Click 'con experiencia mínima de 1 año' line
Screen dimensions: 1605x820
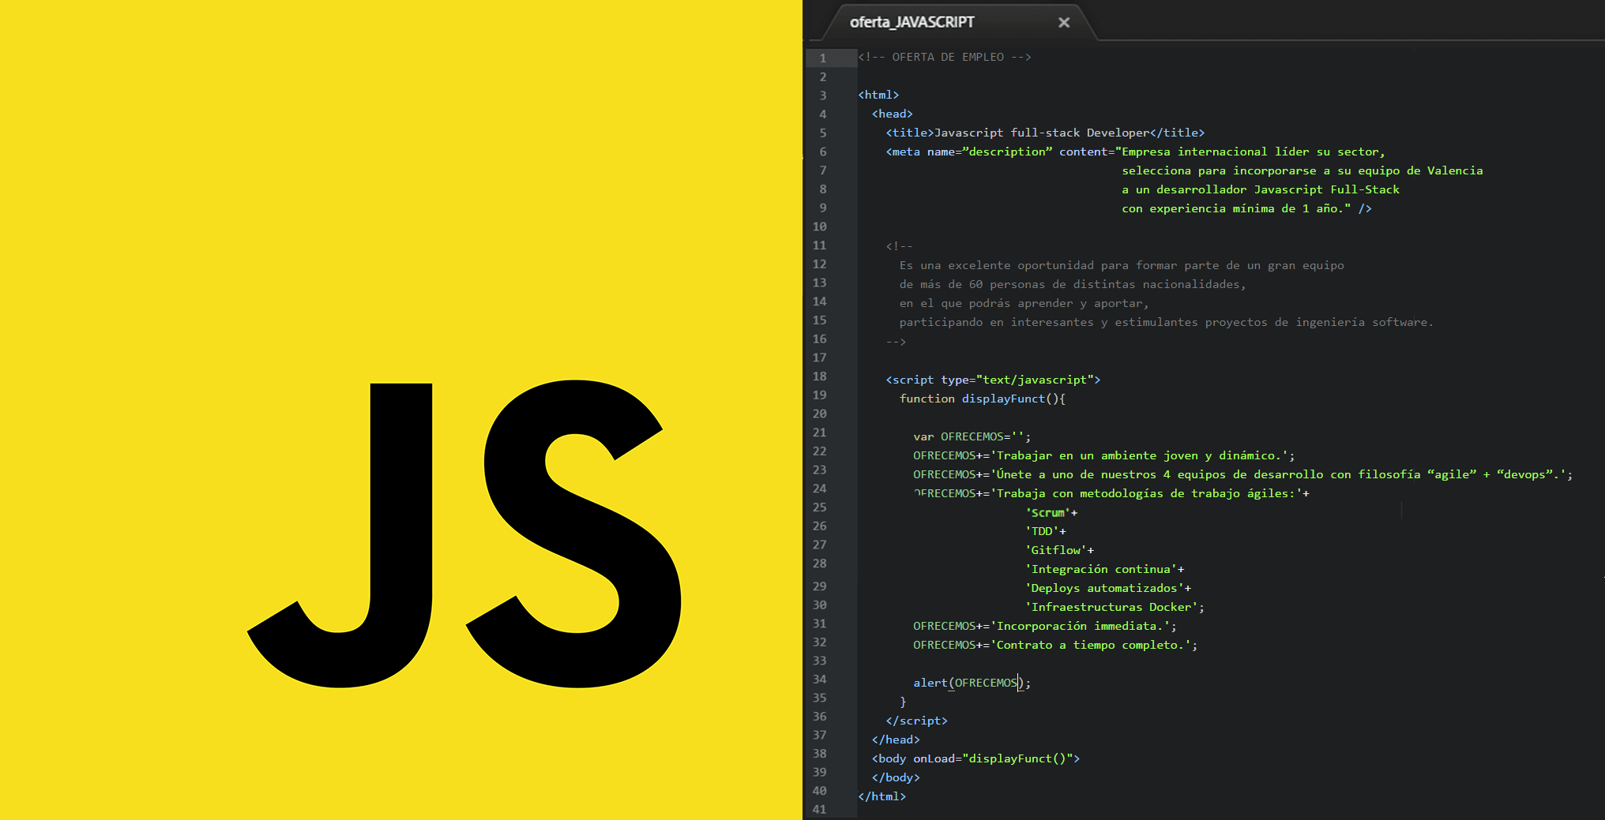pyautogui.click(x=1246, y=208)
